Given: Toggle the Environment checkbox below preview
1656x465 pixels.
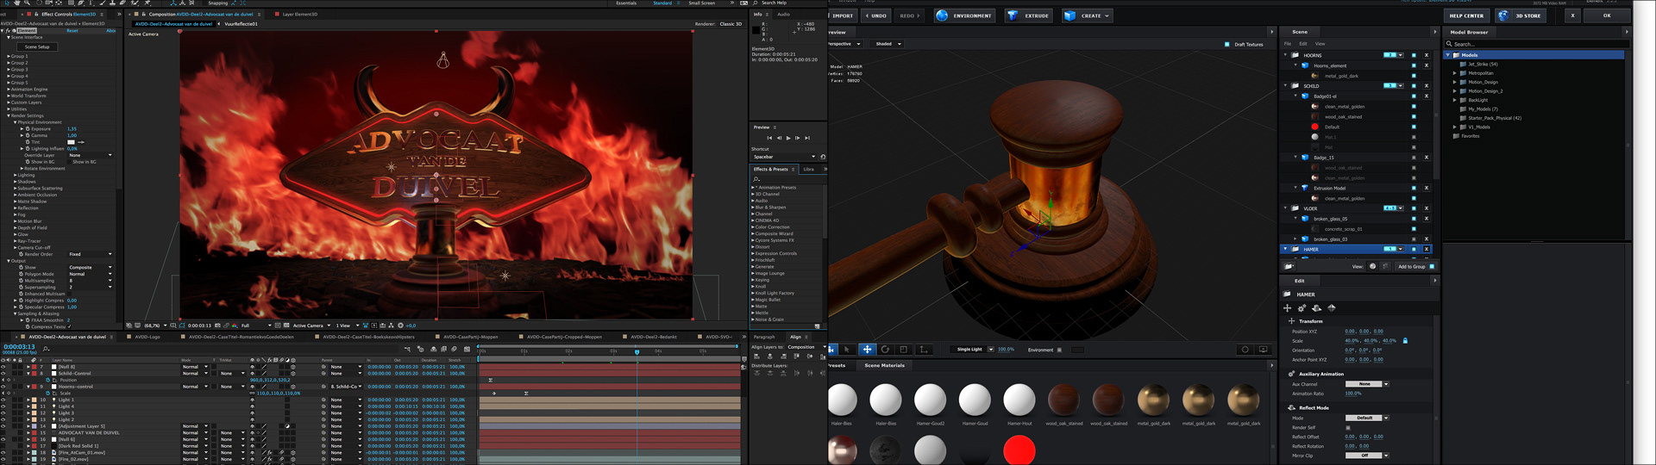Looking at the screenshot, I should click(x=1059, y=350).
